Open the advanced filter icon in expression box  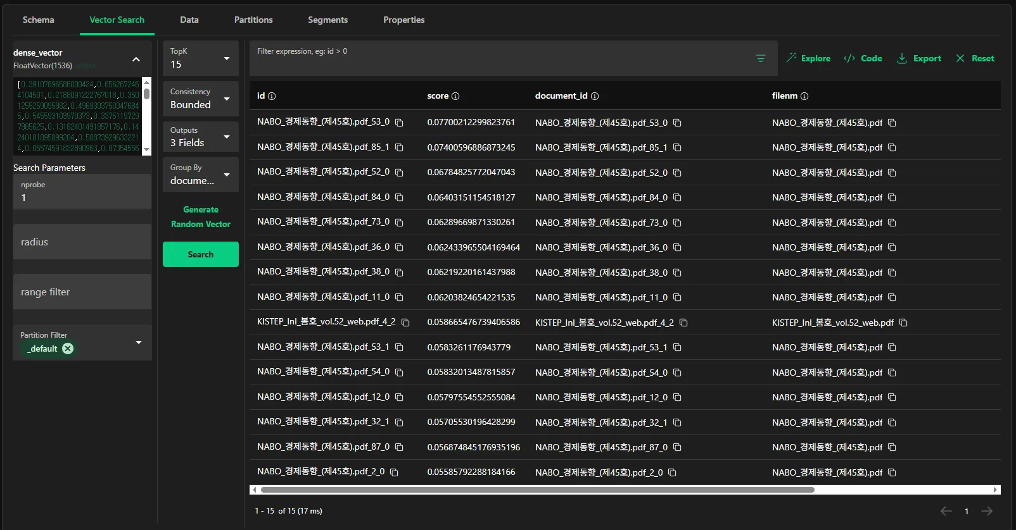(x=761, y=58)
